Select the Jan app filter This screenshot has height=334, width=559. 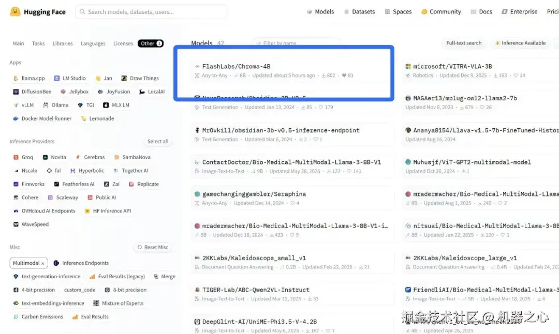tap(104, 78)
